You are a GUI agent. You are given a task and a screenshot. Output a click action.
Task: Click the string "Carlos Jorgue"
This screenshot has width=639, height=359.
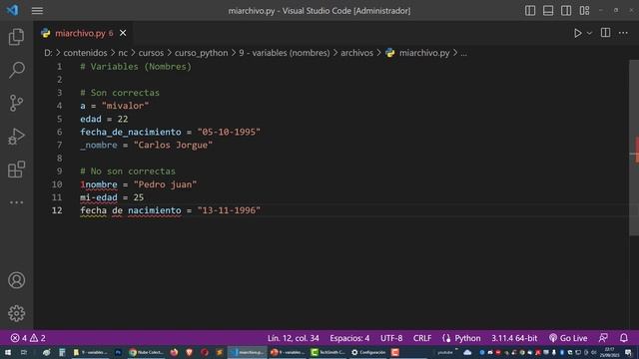[173, 145]
